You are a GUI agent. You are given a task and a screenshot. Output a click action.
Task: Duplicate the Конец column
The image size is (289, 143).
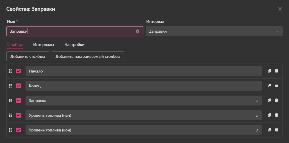pyautogui.click(x=270, y=86)
